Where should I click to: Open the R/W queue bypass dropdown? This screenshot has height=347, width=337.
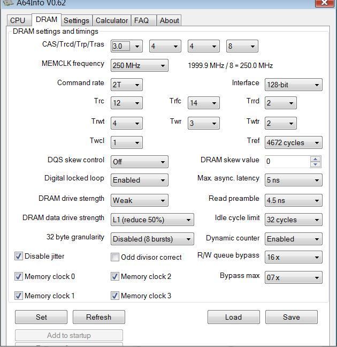click(294, 257)
